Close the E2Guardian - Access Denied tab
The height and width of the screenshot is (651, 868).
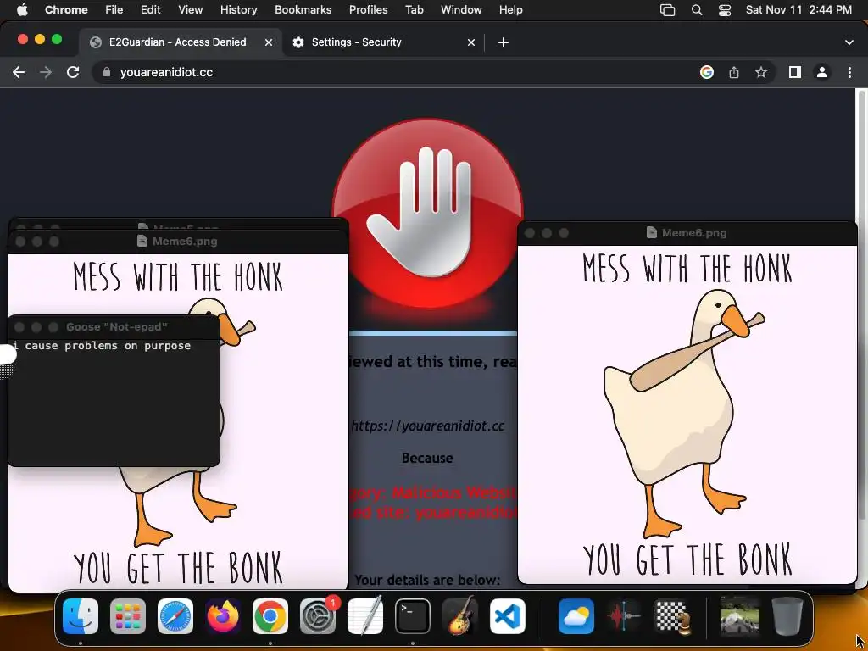tap(269, 42)
